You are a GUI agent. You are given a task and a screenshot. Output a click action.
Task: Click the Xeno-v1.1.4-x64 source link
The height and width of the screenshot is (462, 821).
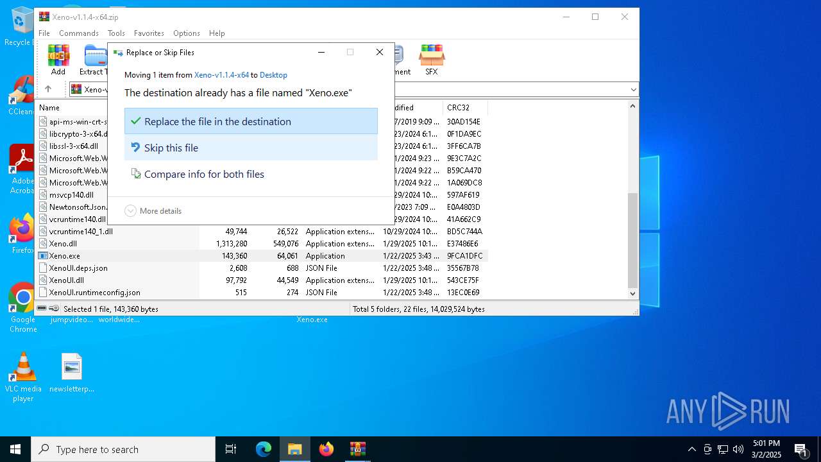(221, 75)
